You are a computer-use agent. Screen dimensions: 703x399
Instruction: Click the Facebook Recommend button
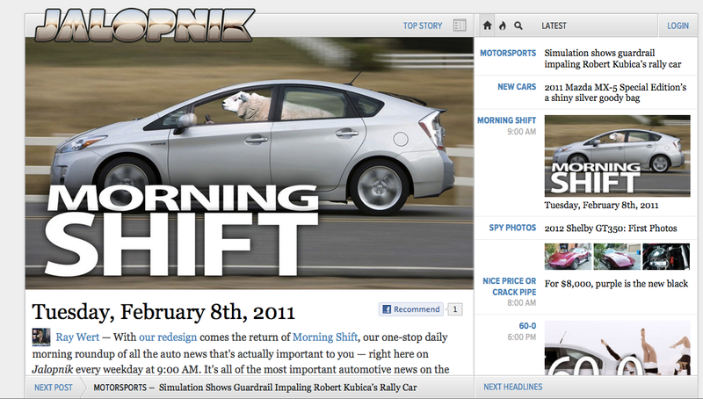point(411,309)
